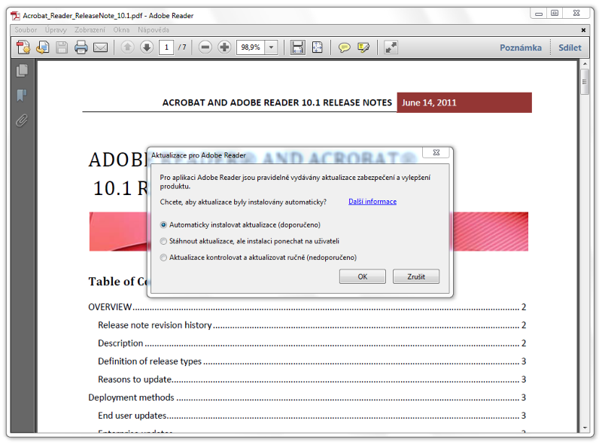Image resolution: width=602 pixels, height=445 pixels.
Task: Open the Zobrazení menu
Action: (90, 29)
